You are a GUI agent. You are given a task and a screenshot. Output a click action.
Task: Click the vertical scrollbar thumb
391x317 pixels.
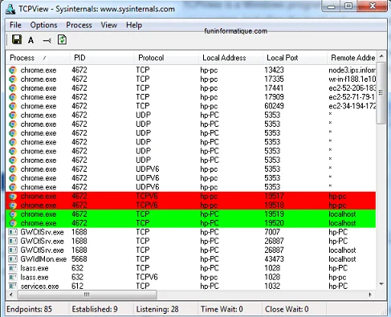[381, 93]
